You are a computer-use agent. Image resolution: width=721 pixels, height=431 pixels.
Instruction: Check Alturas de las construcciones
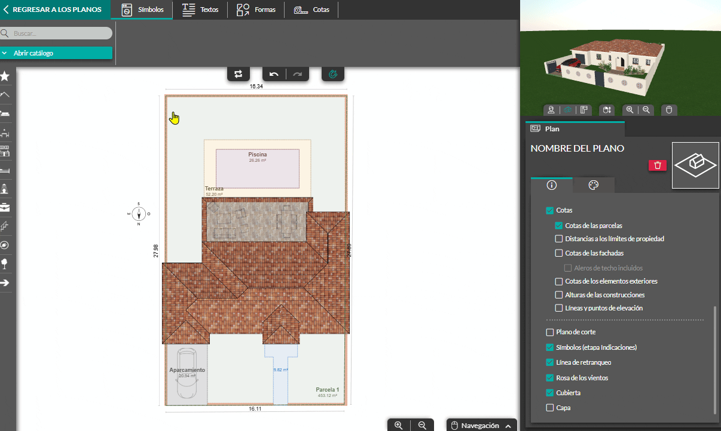point(559,295)
